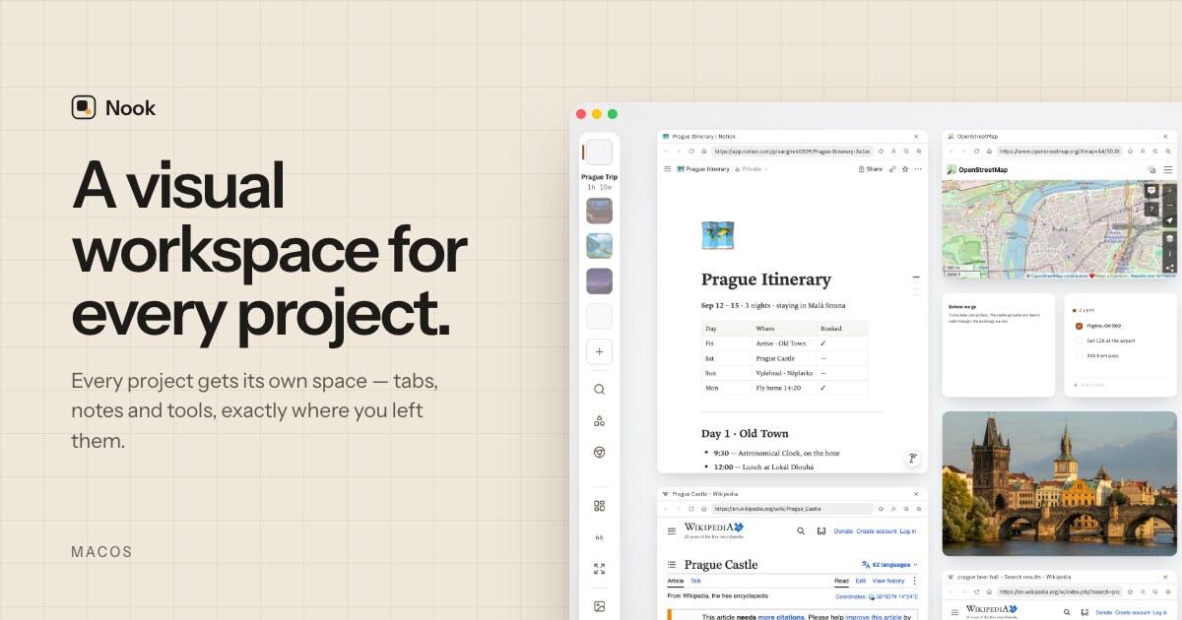Click the Prague Castle Wikipedia URL bar
Screen dimensions: 1182x620
coord(791,509)
